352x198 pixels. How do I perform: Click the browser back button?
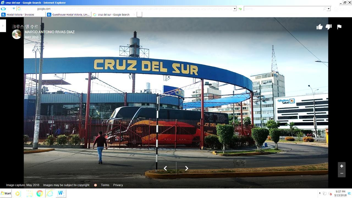[x=3, y=9]
